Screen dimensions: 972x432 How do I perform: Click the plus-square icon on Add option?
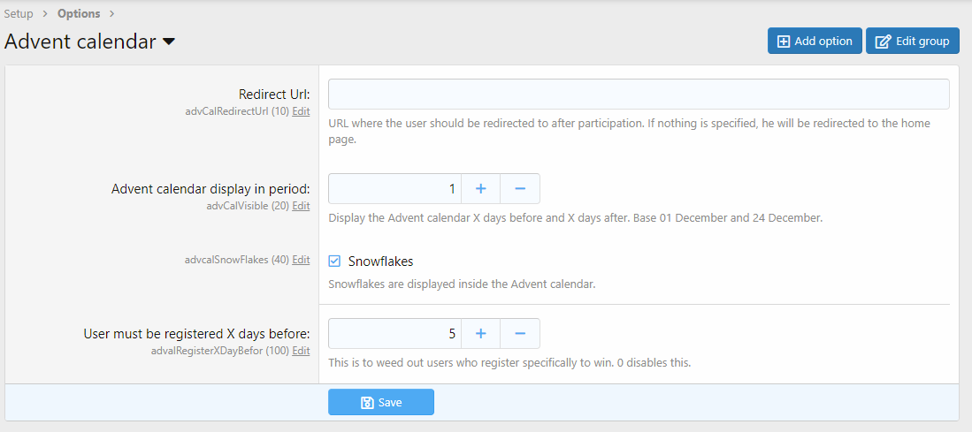click(784, 42)
